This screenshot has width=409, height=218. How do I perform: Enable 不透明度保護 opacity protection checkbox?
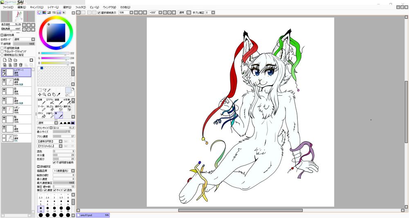point(2,48)
